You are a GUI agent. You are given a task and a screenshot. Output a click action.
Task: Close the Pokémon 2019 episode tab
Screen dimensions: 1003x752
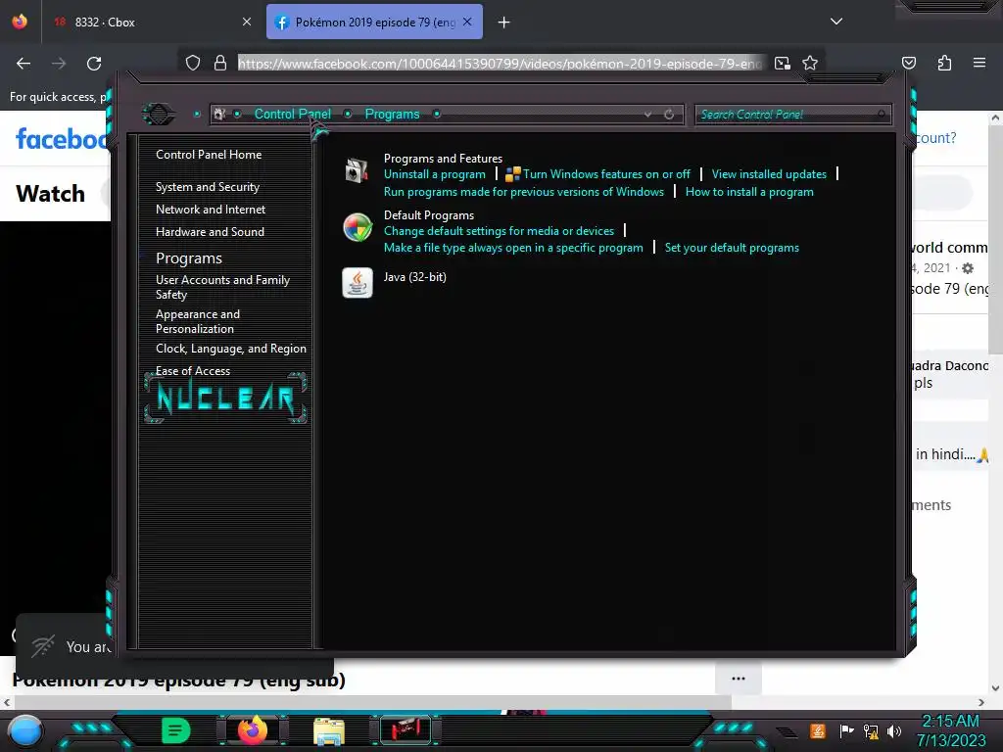[x=467, y=22]
